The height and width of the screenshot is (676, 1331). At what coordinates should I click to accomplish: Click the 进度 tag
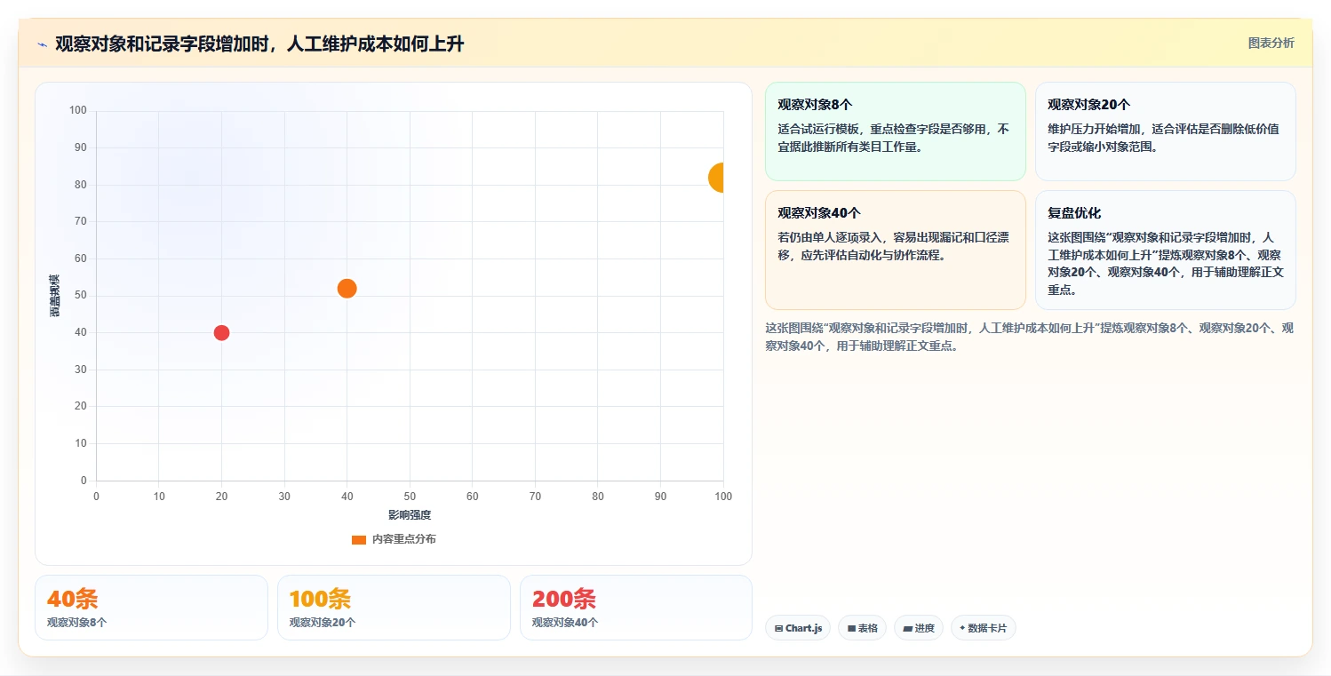(x=918, y=628)
